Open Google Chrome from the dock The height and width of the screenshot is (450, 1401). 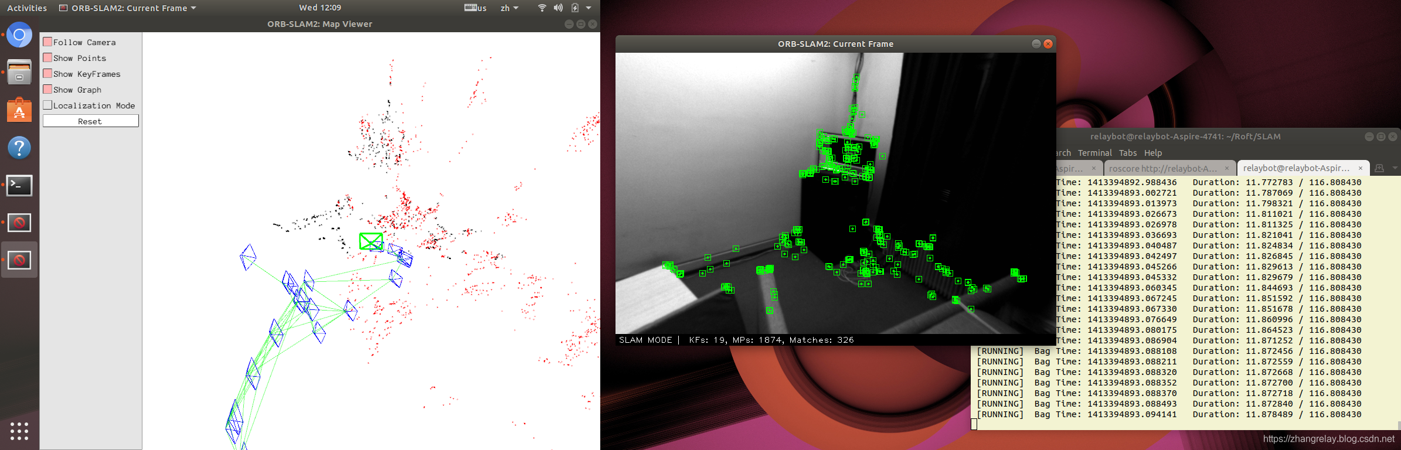click(x=19, y=35)
